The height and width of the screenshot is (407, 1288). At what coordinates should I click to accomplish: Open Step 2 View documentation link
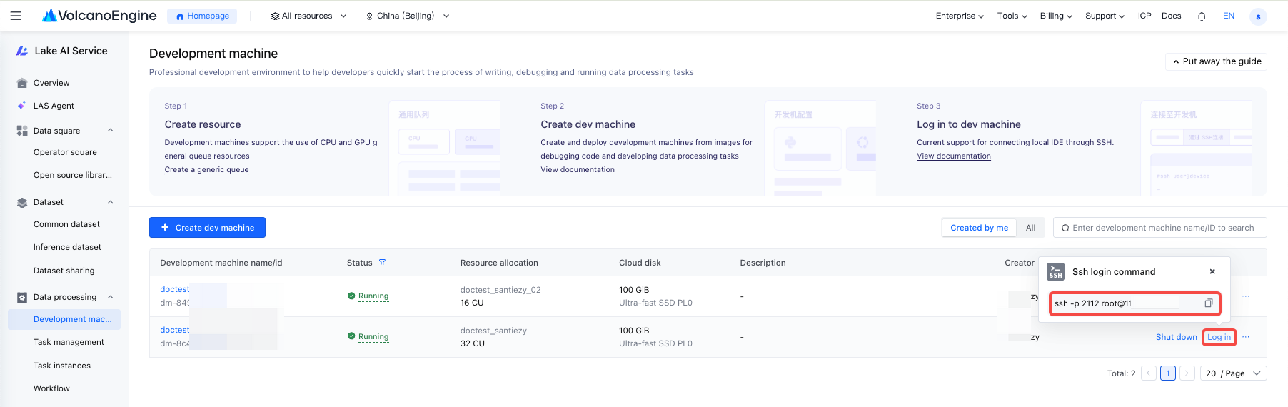tap(577, 170)
